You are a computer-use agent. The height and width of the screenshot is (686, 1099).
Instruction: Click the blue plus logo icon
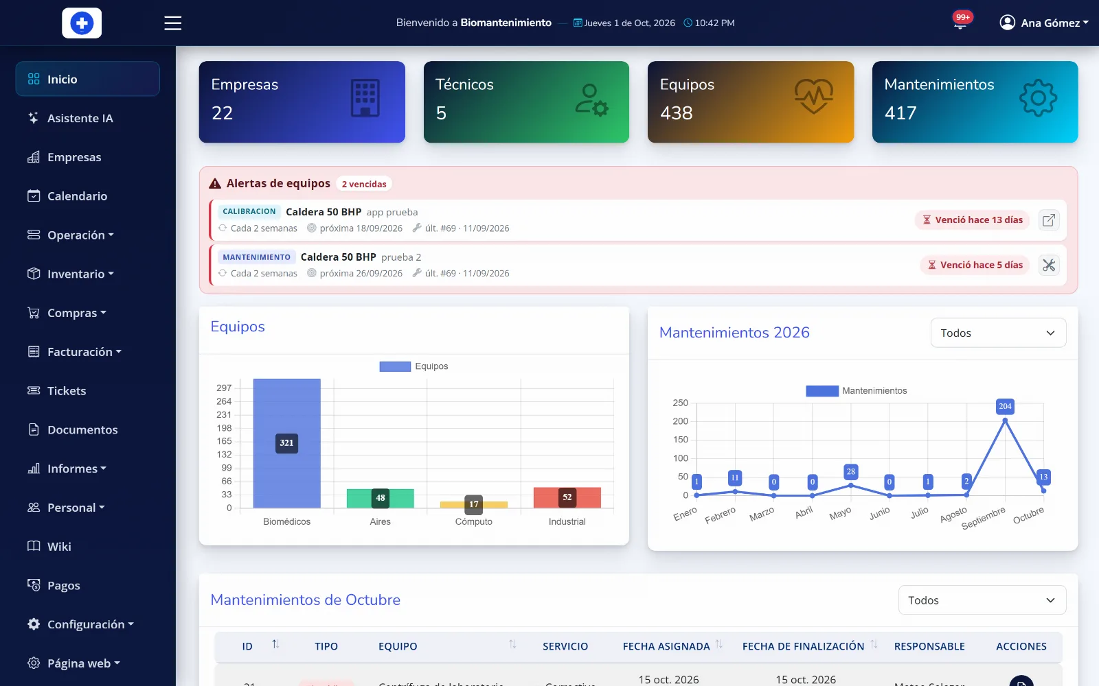point(82,23)
